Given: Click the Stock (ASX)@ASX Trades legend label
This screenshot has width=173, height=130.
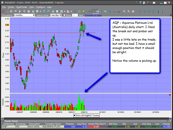Looking at the screenshot, I should tap(86, 115).
